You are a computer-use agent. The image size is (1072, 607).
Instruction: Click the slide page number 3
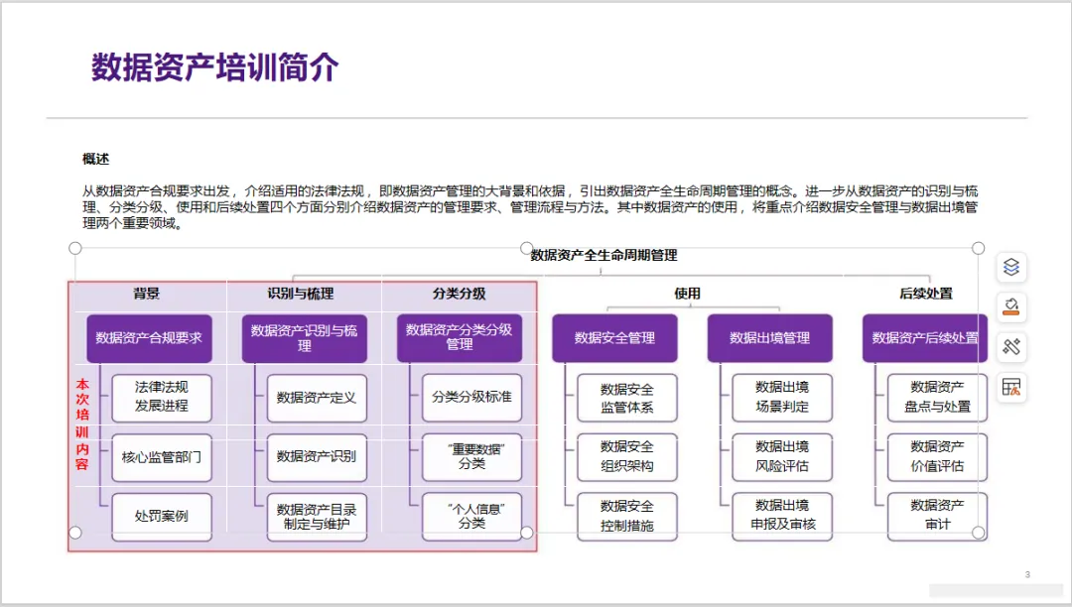pyautogui.click(x=1027, y=575)
